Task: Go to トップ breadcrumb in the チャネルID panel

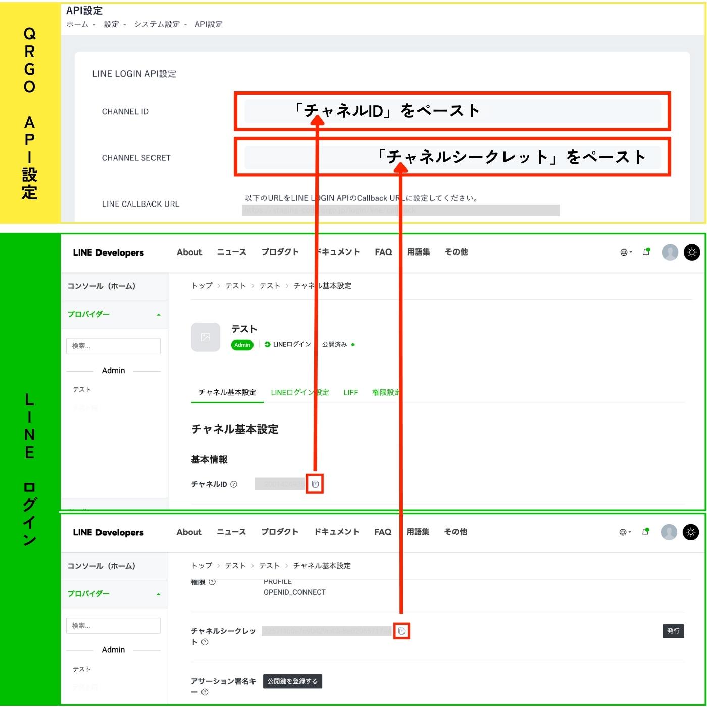Action: click(x=201, y=286)
